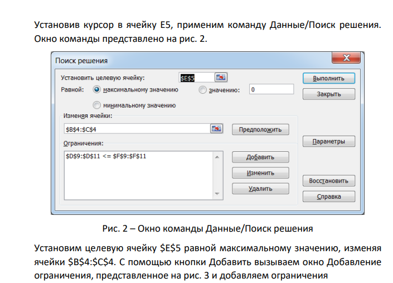Click the Закрыть button
This screenshot has height=283, width=393.
pos(329,94)
